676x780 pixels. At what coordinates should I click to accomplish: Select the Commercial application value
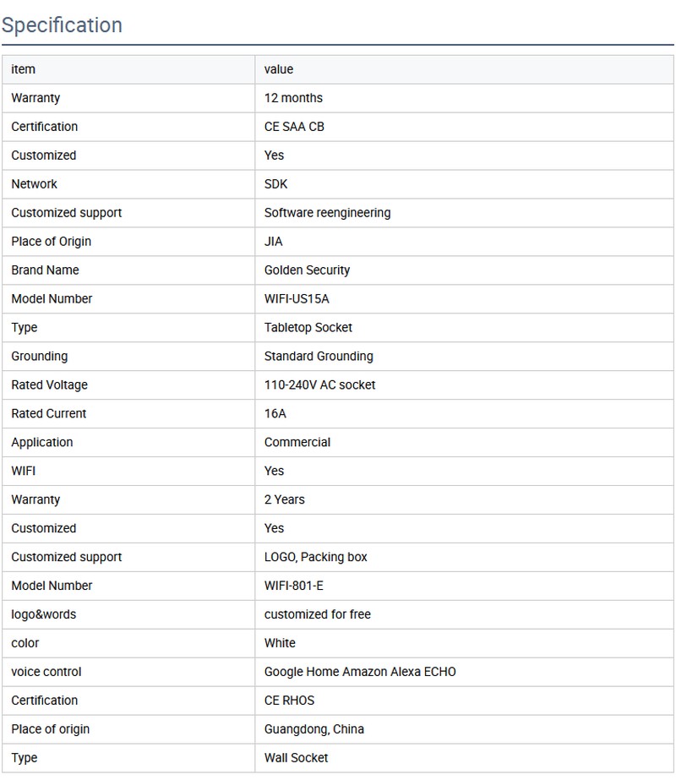coord(297,443)
